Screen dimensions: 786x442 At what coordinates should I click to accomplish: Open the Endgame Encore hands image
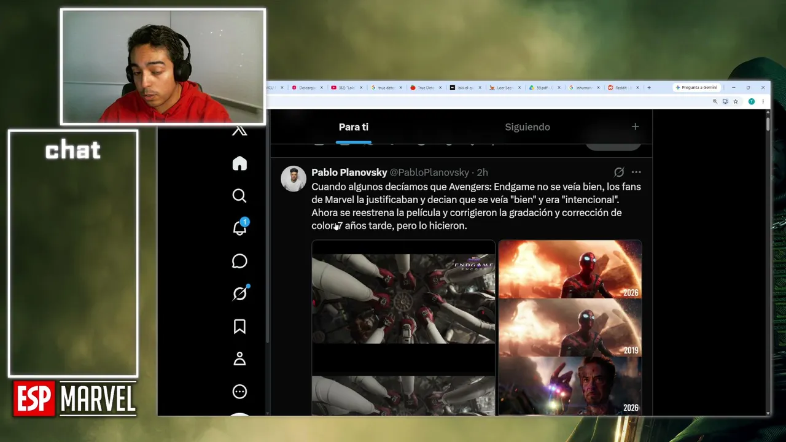403,298
